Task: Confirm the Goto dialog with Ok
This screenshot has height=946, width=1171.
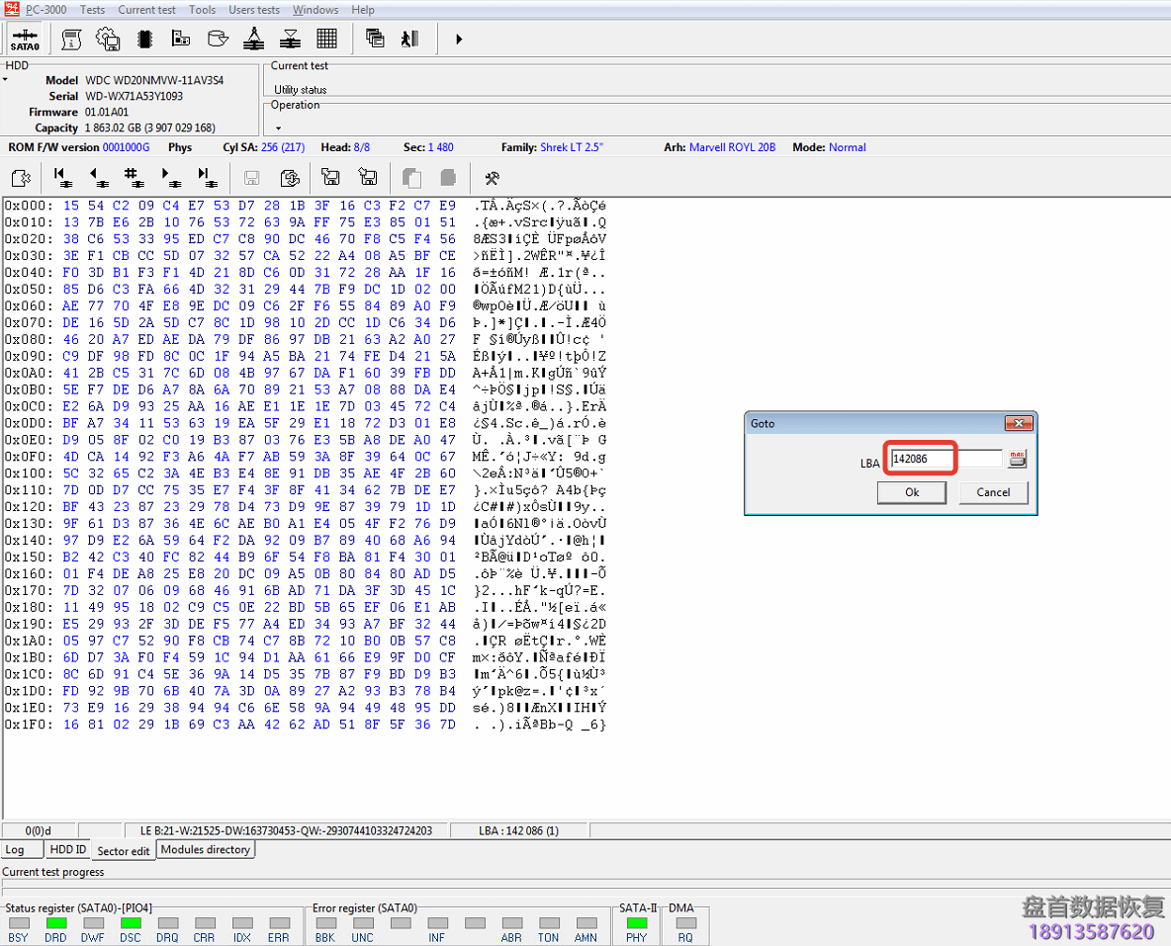Action: point(911,492)
